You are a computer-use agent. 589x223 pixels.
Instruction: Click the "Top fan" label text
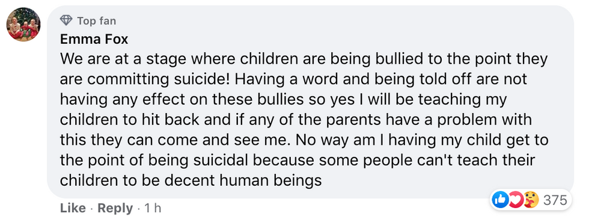click(97, 21)
